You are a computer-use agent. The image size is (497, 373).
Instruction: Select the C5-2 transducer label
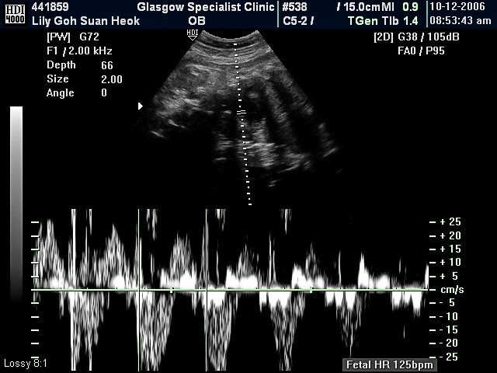coord(297,21)
